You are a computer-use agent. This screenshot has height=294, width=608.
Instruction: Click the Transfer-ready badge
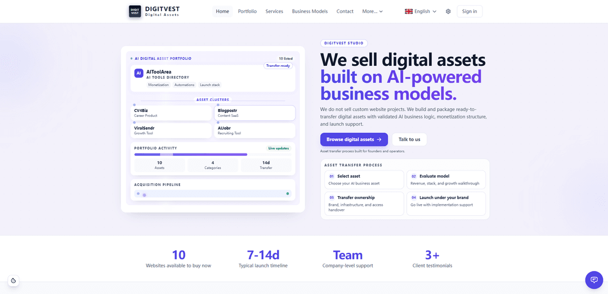pos(278,66)
